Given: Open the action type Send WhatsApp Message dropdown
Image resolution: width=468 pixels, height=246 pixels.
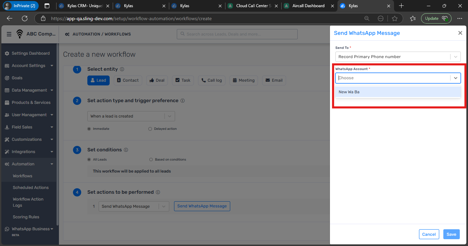Looking at the screenshot, I should pyautogui.click(x=134, y=206).
